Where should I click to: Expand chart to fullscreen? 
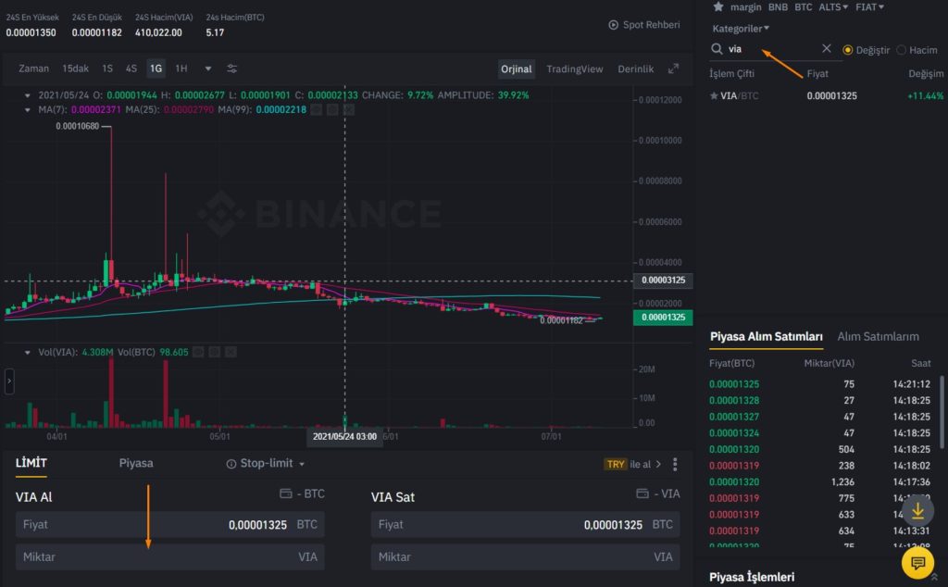click(x=673, y=69)
